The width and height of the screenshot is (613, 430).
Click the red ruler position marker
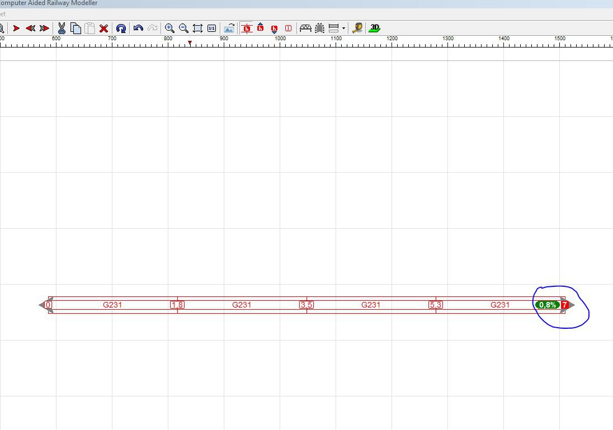pos(190,43)
